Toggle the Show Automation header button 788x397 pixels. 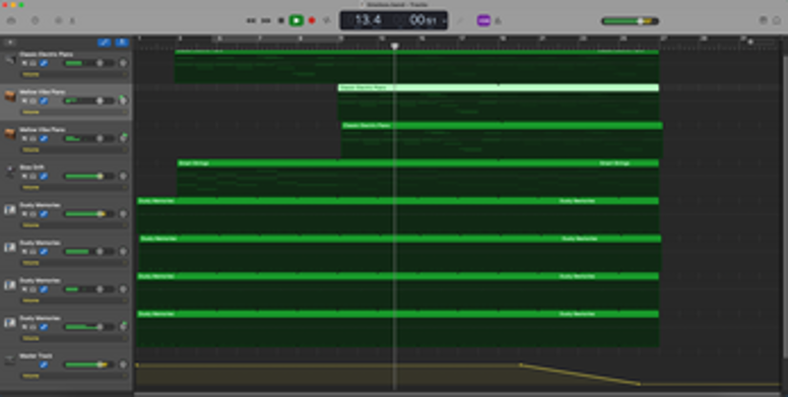click(104, 42)
